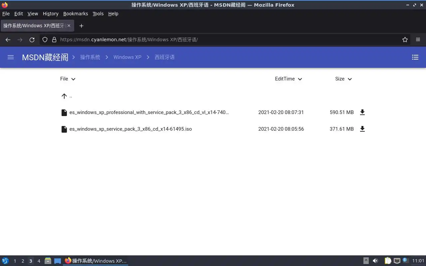Click the 西班牙语 breadcrumb
426x266 pixels.
[x=165, y=57]
